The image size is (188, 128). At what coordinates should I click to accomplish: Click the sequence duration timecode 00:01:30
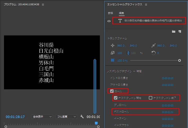click(93, 117)
